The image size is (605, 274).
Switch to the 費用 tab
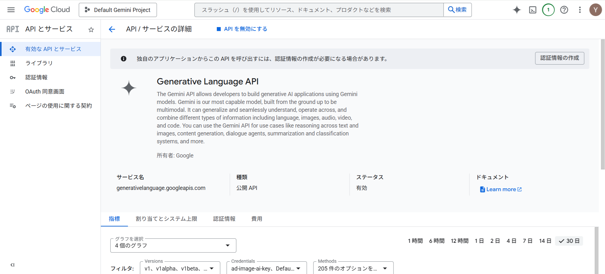coord(256,219)
